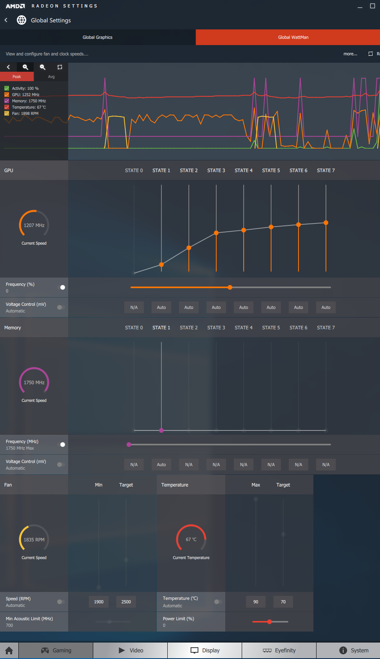Click the Global Settings globe icon

22,20
